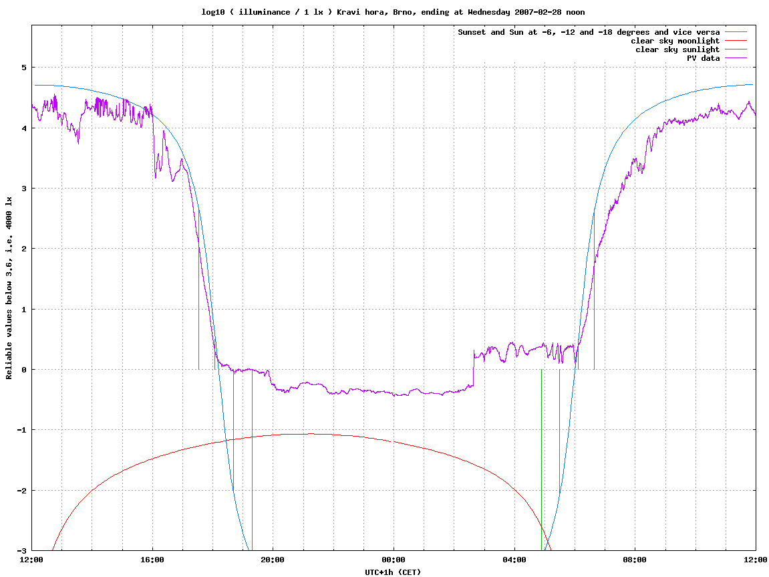Click the chart title mentioning Kravi hora, Brno

393,12
